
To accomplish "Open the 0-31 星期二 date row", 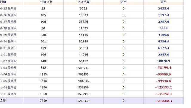I will click(x=8, y=48).
